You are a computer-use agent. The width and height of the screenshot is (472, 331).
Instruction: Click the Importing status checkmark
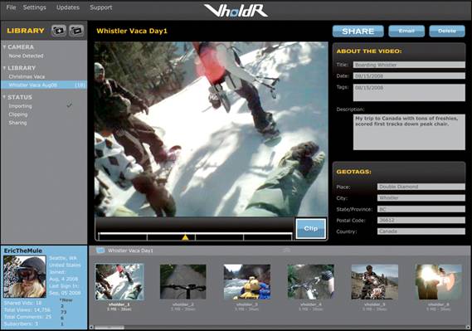[x=70, y=105]
